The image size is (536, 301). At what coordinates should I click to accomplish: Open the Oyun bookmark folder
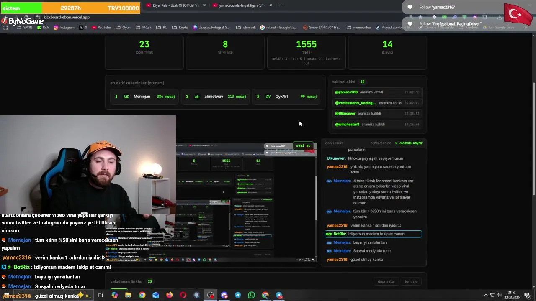tap(123, 28)
